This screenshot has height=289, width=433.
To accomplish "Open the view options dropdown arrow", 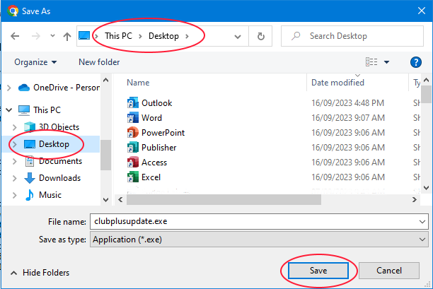I will (387, 62).
